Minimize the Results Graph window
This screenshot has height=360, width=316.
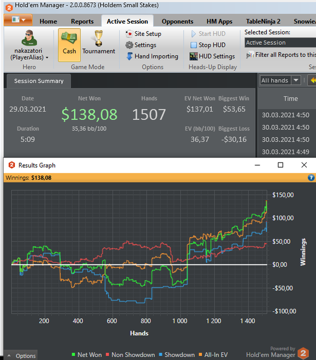[x=257, y=165]
